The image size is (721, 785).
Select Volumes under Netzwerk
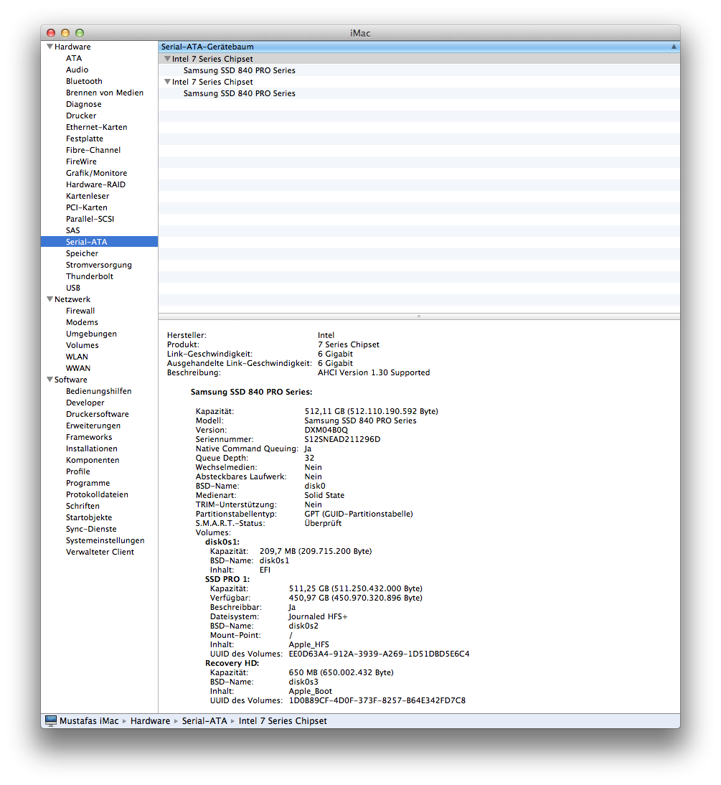click(82, 345)
